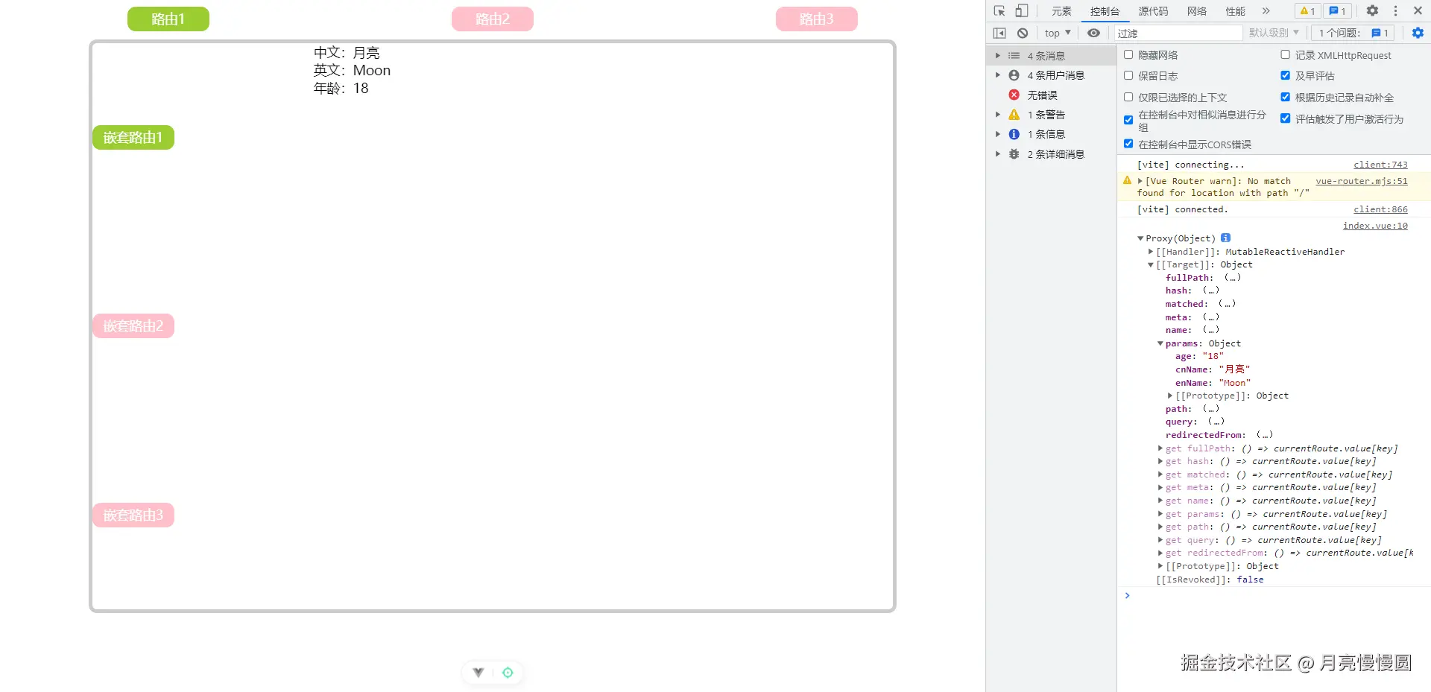
Task: Enable the 保留日志 checkbox
Action: pyautogui.click(x=1128, y=75)
